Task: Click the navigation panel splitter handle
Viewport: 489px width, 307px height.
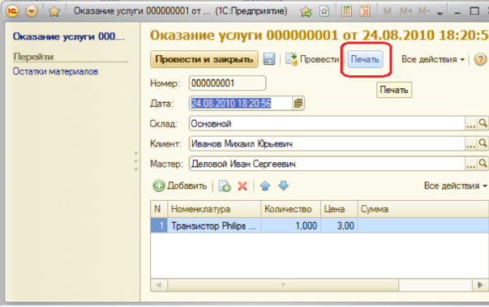Action: [136, 161]
